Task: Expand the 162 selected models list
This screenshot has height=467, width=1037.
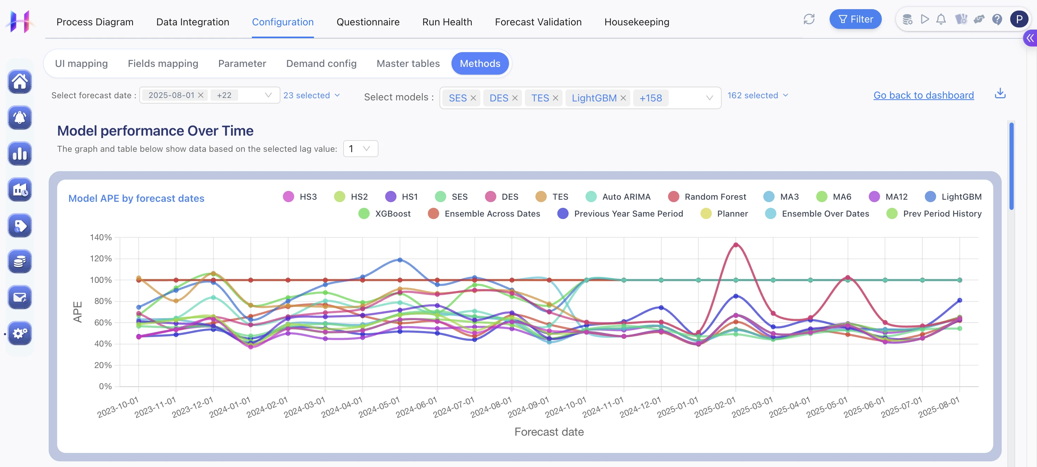Action: point(757,95)
